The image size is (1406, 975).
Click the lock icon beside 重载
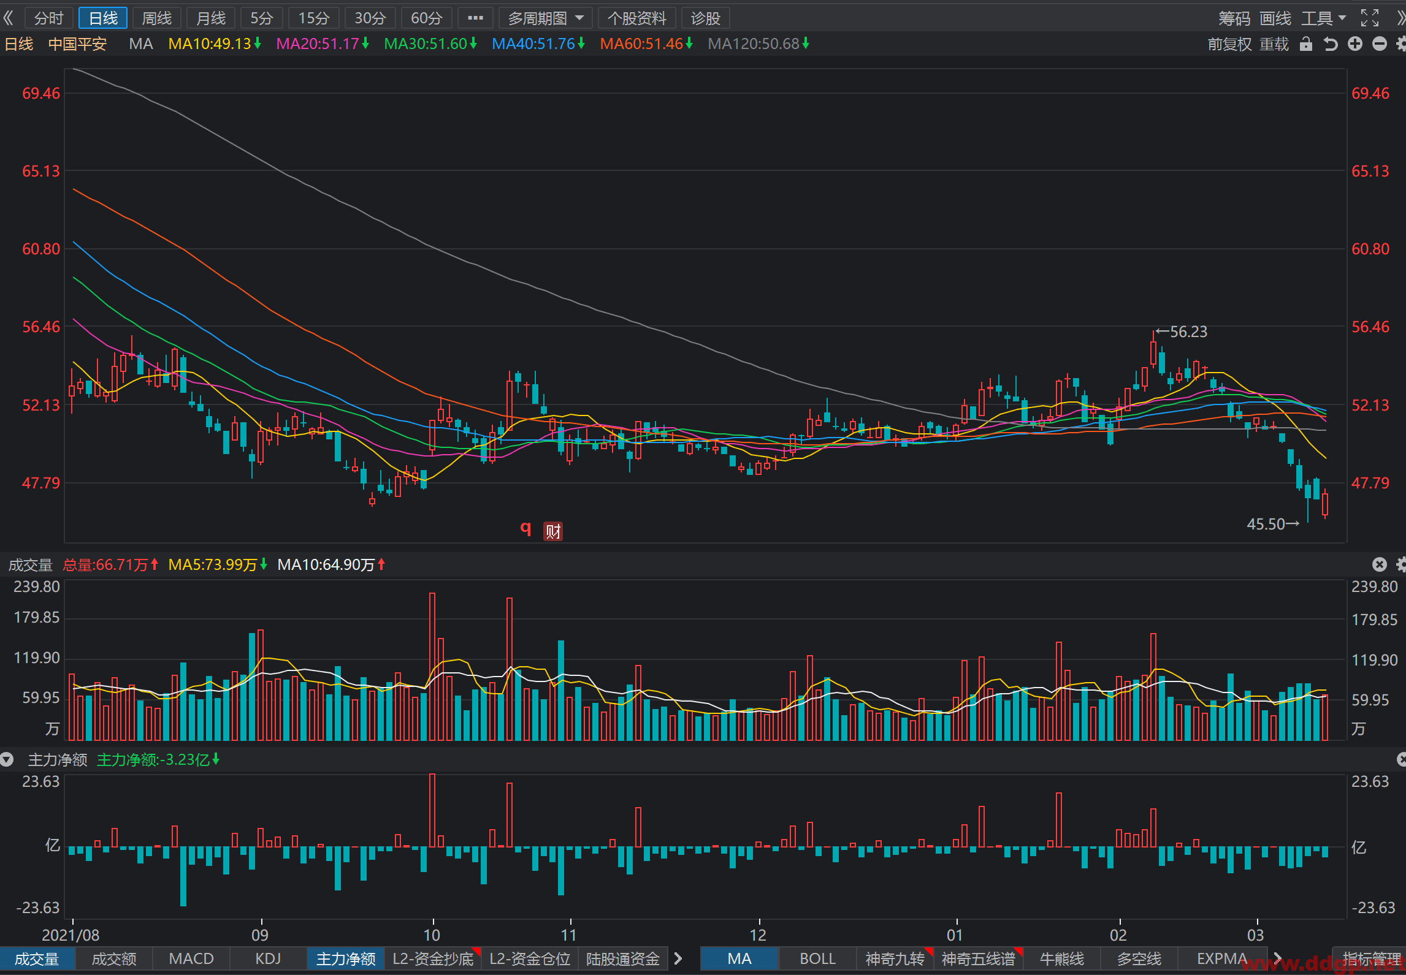[1305, 44]
